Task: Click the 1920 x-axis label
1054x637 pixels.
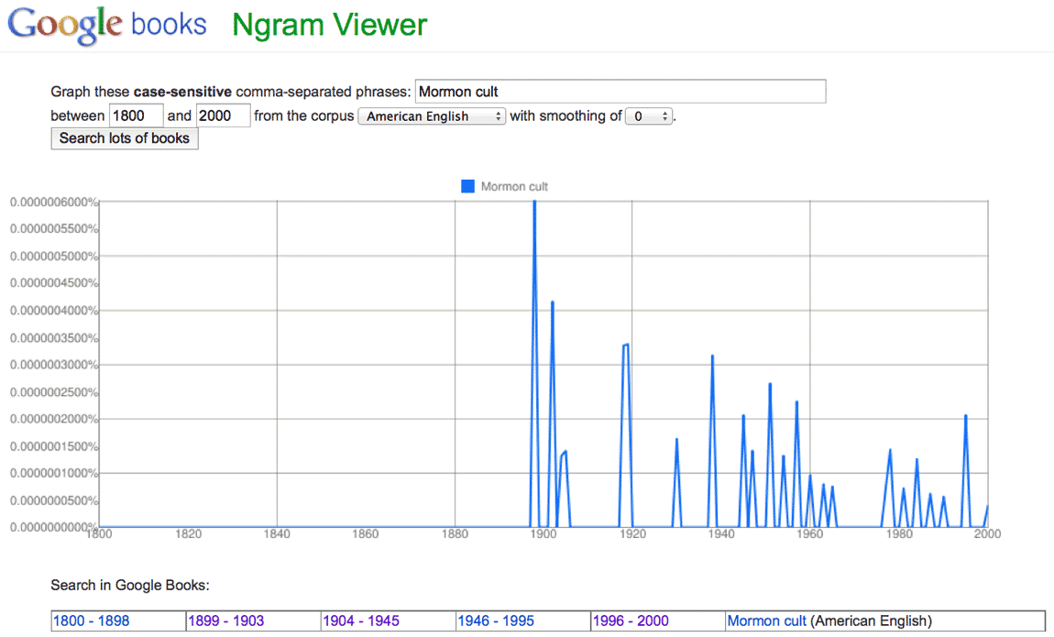Action: tap(631, 534)
